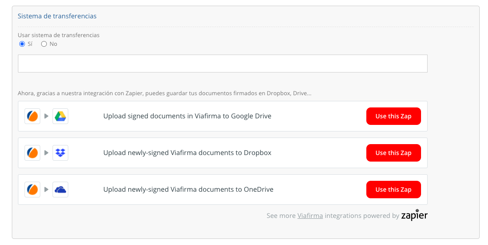Screen dimensions: 488x245
Task: Click Use this Zap for Dropbox
Action: 393,153
